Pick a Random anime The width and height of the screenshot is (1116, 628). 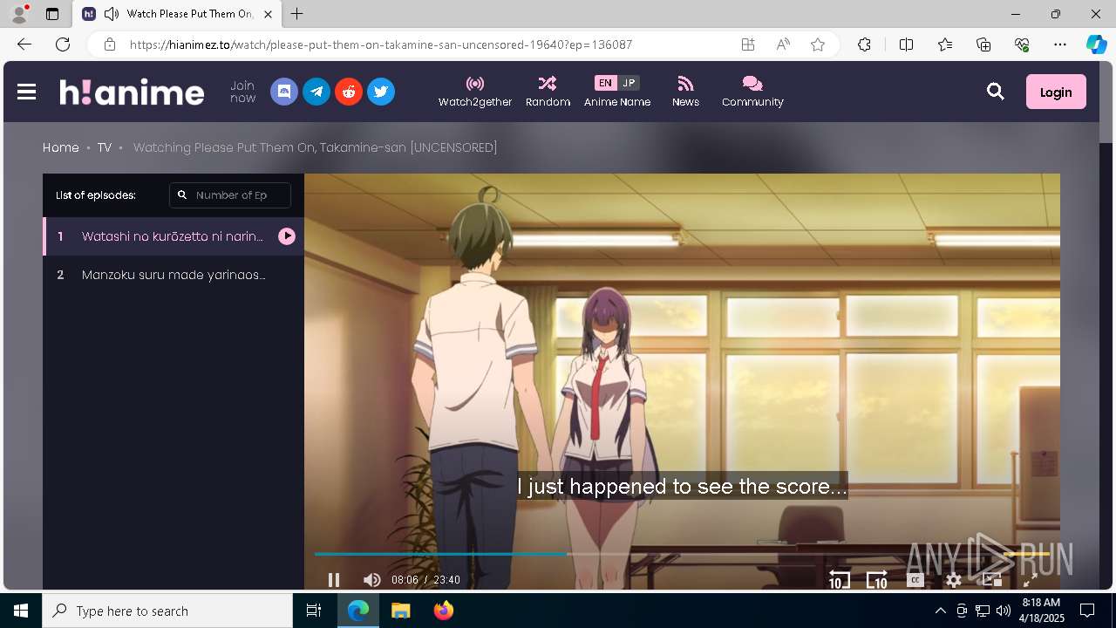548,92
